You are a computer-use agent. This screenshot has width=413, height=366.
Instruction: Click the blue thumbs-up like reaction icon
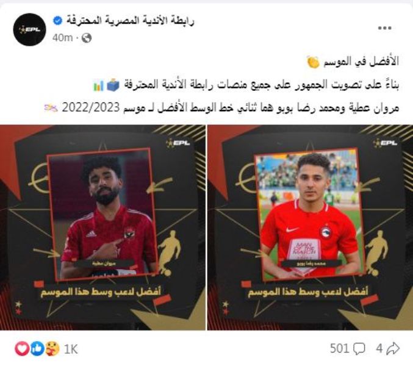tap(37, 348)
